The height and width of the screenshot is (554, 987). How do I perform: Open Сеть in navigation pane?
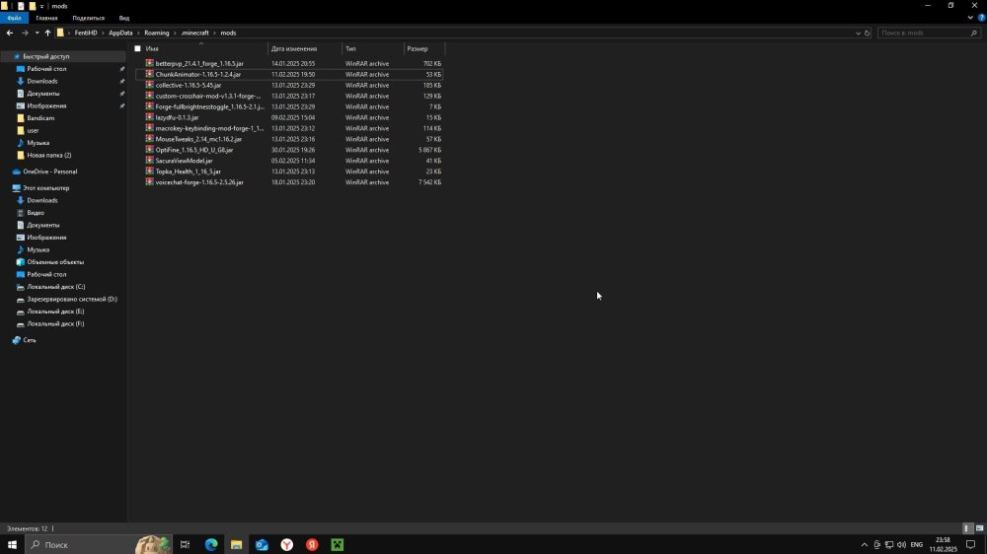[x=29, y=340]
